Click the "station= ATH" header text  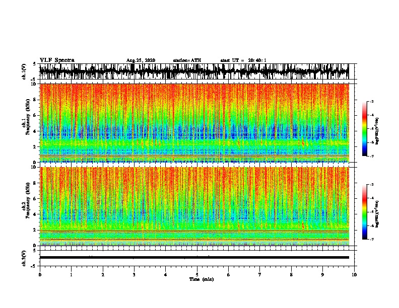coord(187,60)
